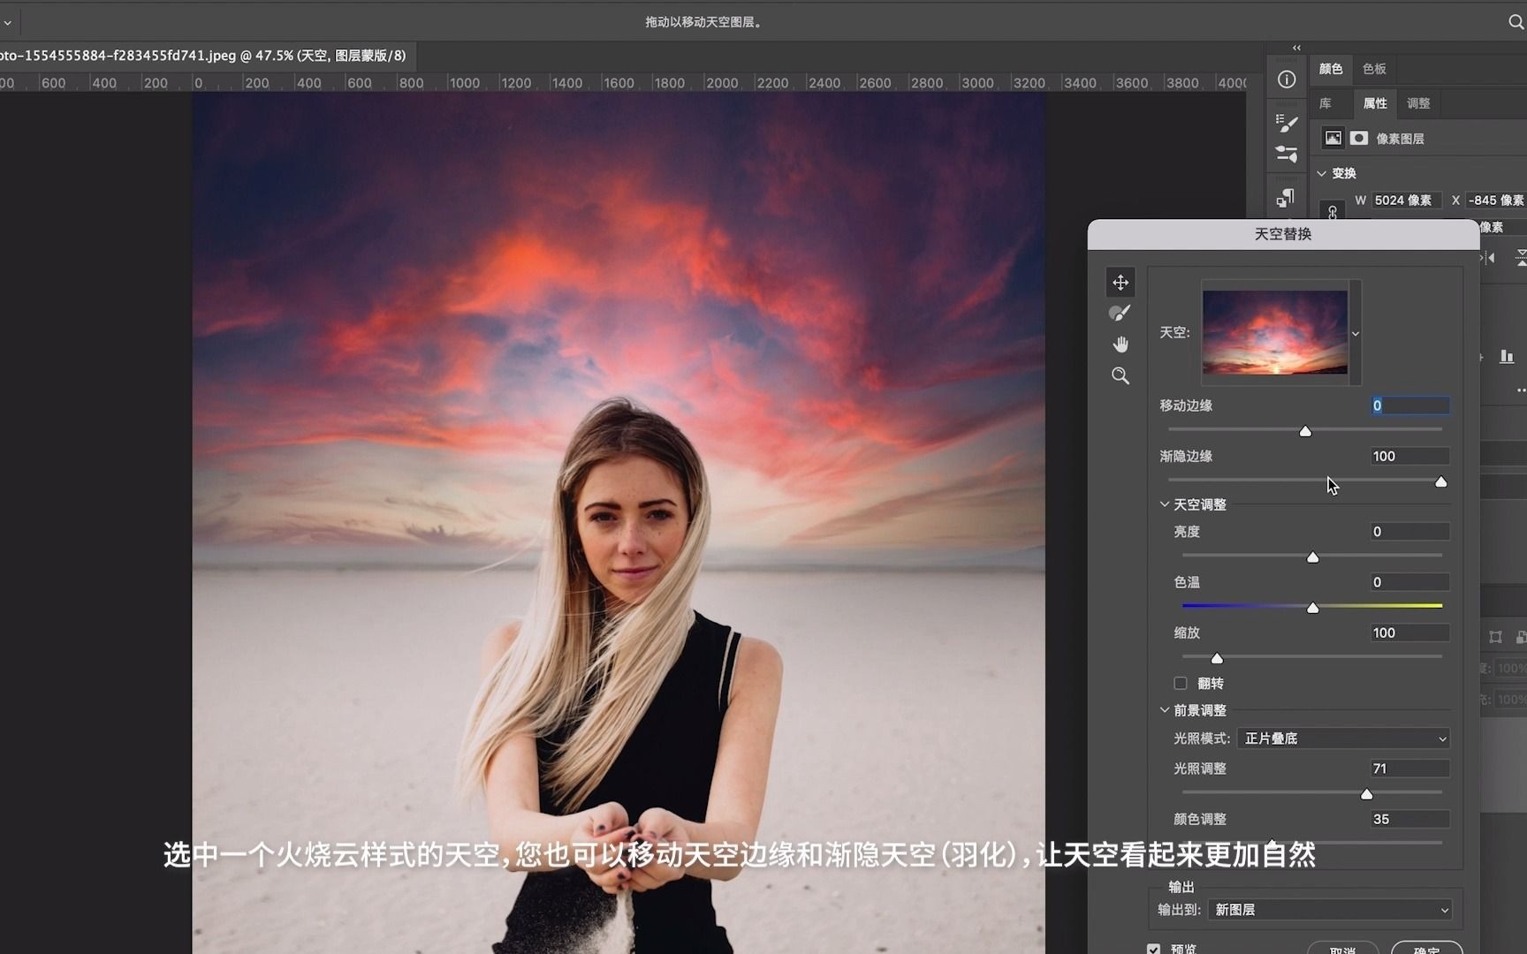Screen dimensions: 1527x954
Task: Select the Hand tool in Sky Replacement dialog
Action: tap(1120, 344)
